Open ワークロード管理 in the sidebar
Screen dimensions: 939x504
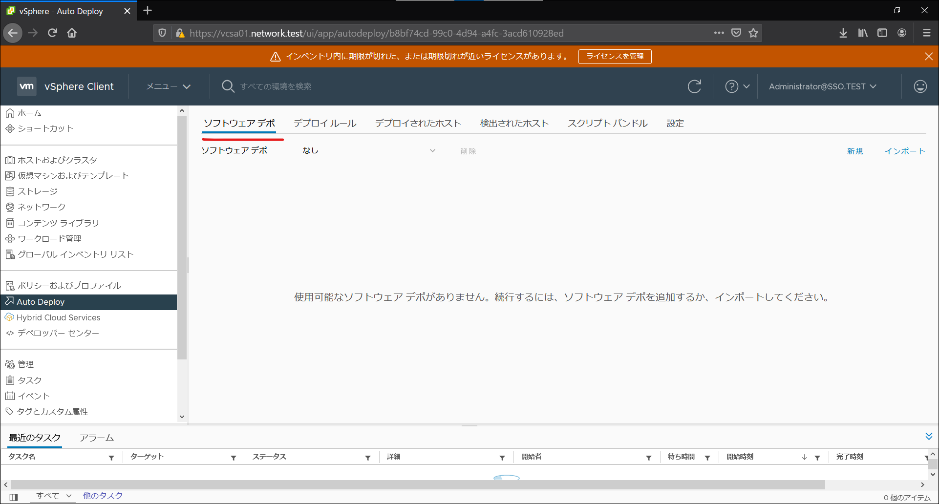(x=43, y=238)
